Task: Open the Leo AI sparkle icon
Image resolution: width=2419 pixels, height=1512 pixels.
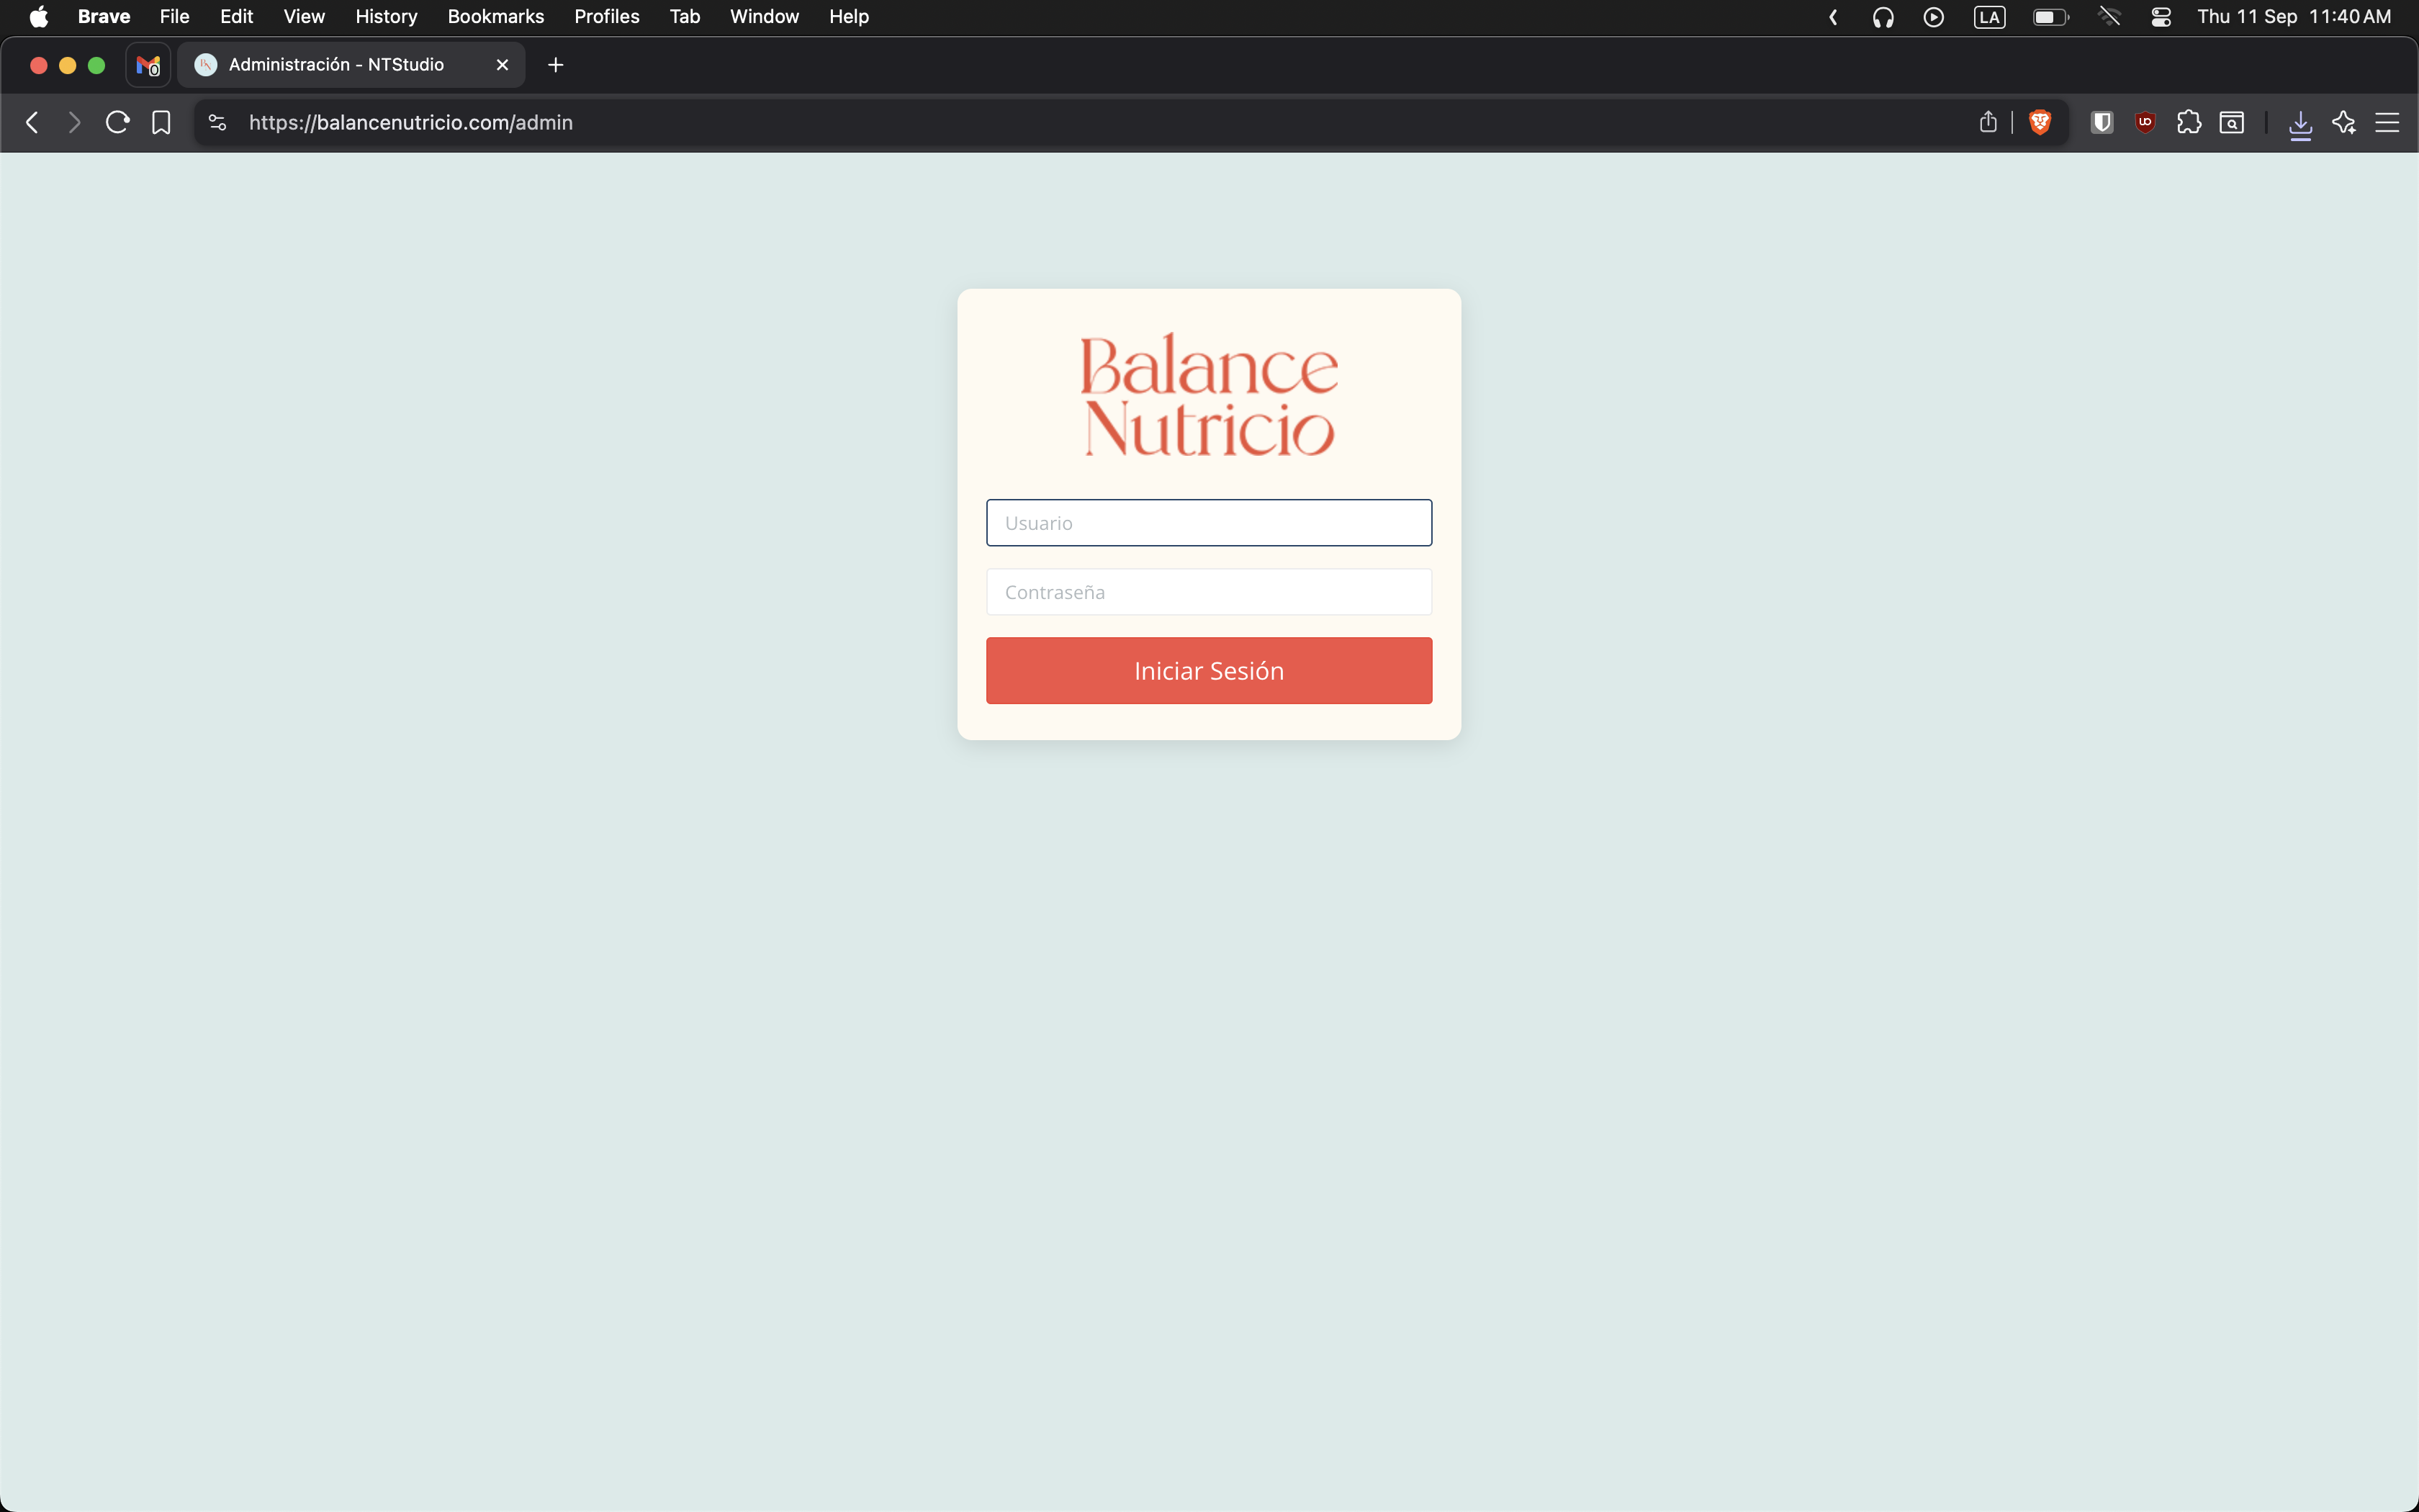Action: click(x=2344, y=122)
